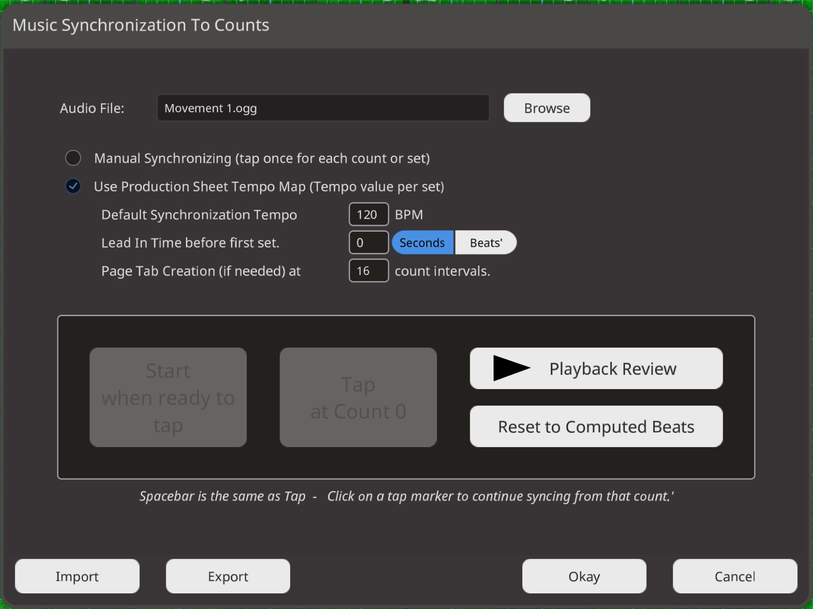Select the Manual Synchronizing radio button
This screenshot has height=609, width=813.
coord(73,158)
